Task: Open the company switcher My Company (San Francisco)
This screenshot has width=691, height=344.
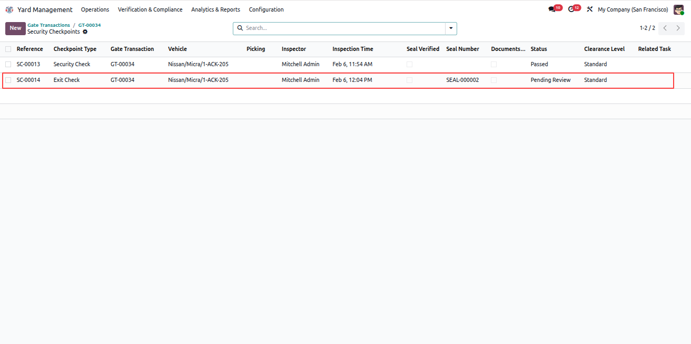Action: (x=633, y=9)
